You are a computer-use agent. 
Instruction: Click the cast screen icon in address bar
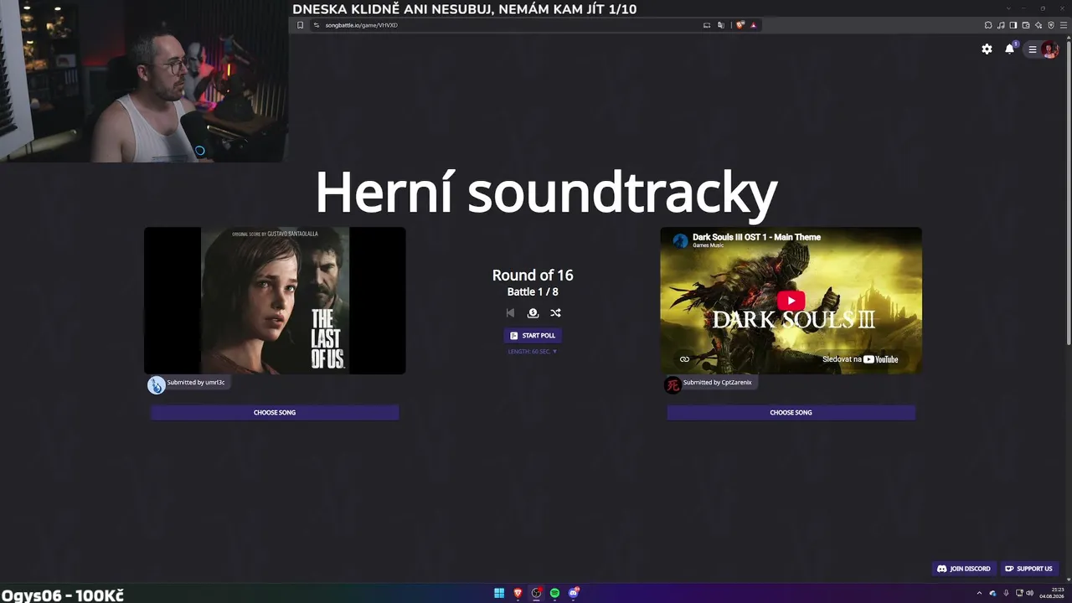coord(707,25)
